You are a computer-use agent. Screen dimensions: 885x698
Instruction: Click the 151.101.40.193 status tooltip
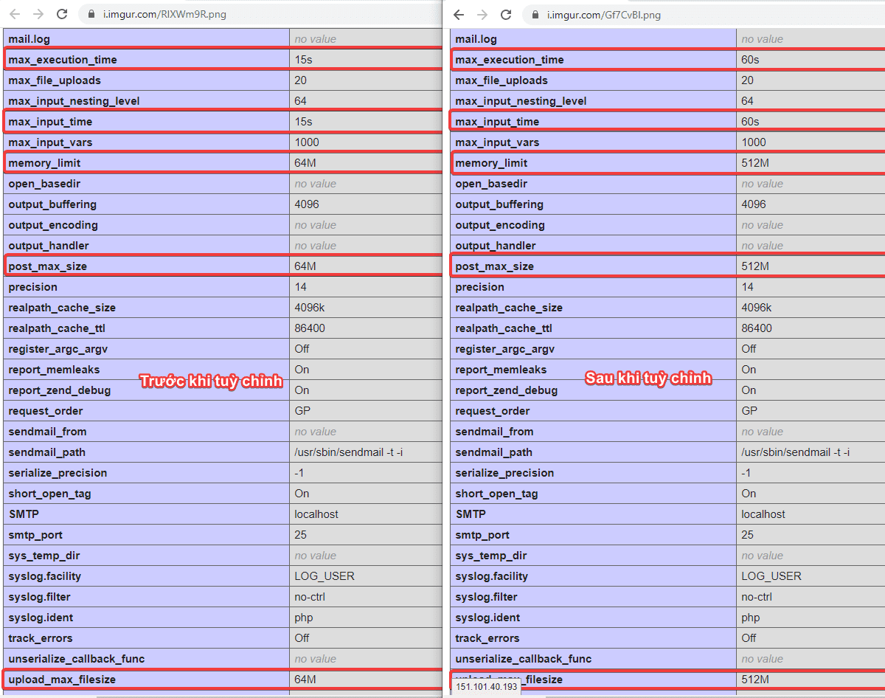484,687
